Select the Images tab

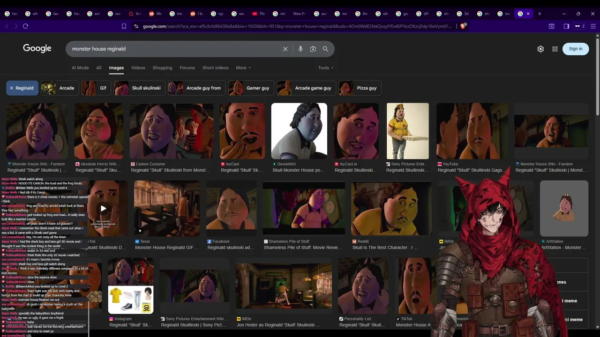coord(116,68)
